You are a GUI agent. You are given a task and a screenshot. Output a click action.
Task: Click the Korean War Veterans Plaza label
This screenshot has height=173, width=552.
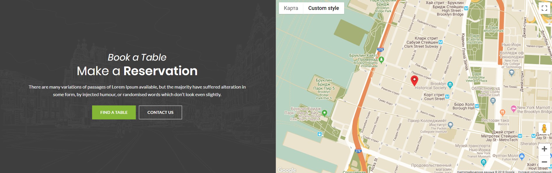[x=476, y=77]
